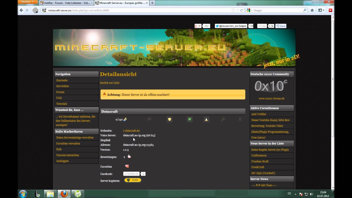The height and width of the screenshot is (198, 352).
Task: Click the 0x10c community logo
Action: (271, 86)
